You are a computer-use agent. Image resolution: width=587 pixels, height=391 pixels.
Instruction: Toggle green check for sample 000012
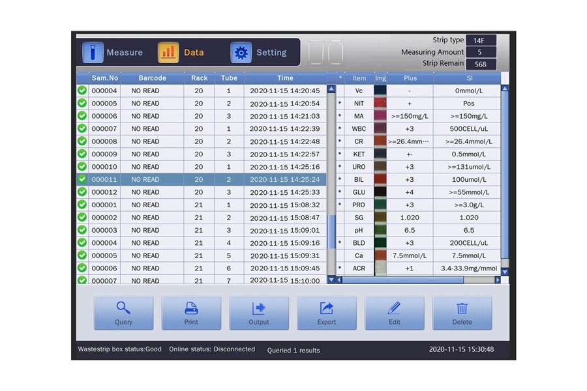click(x=82, y=192)
